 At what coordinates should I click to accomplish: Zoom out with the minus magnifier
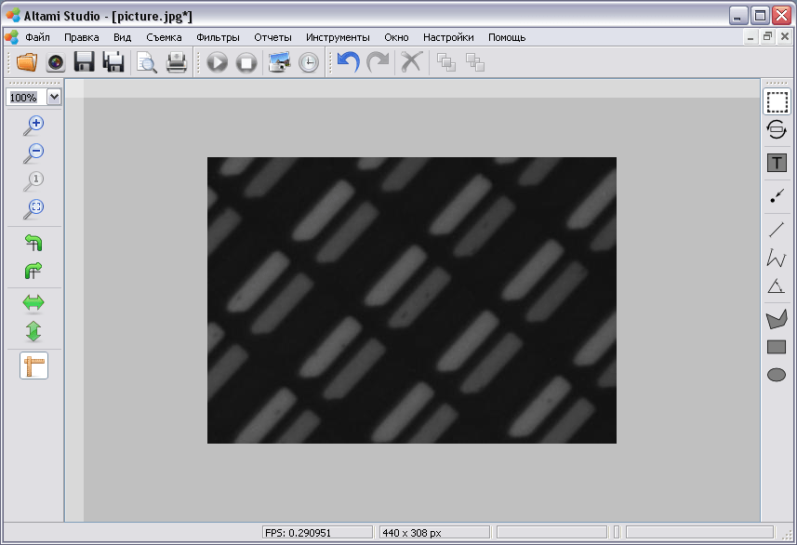(33, 153)
